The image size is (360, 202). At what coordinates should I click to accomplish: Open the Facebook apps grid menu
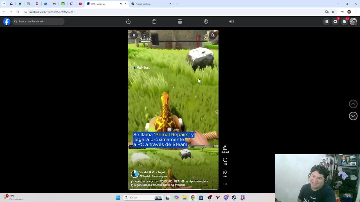click(326, 22)
